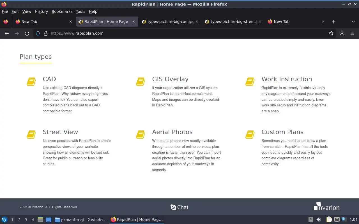The height and width of the screenshot is (224, 359).
Task: Open the Tools menu
Action: click(80, 11)
